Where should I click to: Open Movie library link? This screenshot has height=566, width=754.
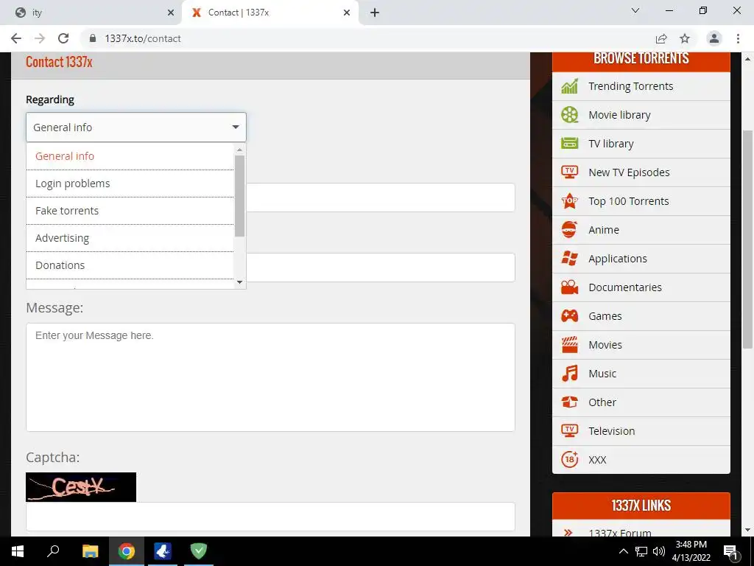point(619,115)
